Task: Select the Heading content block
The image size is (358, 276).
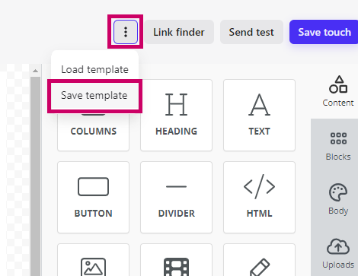Action: click(x=176, y=116)
